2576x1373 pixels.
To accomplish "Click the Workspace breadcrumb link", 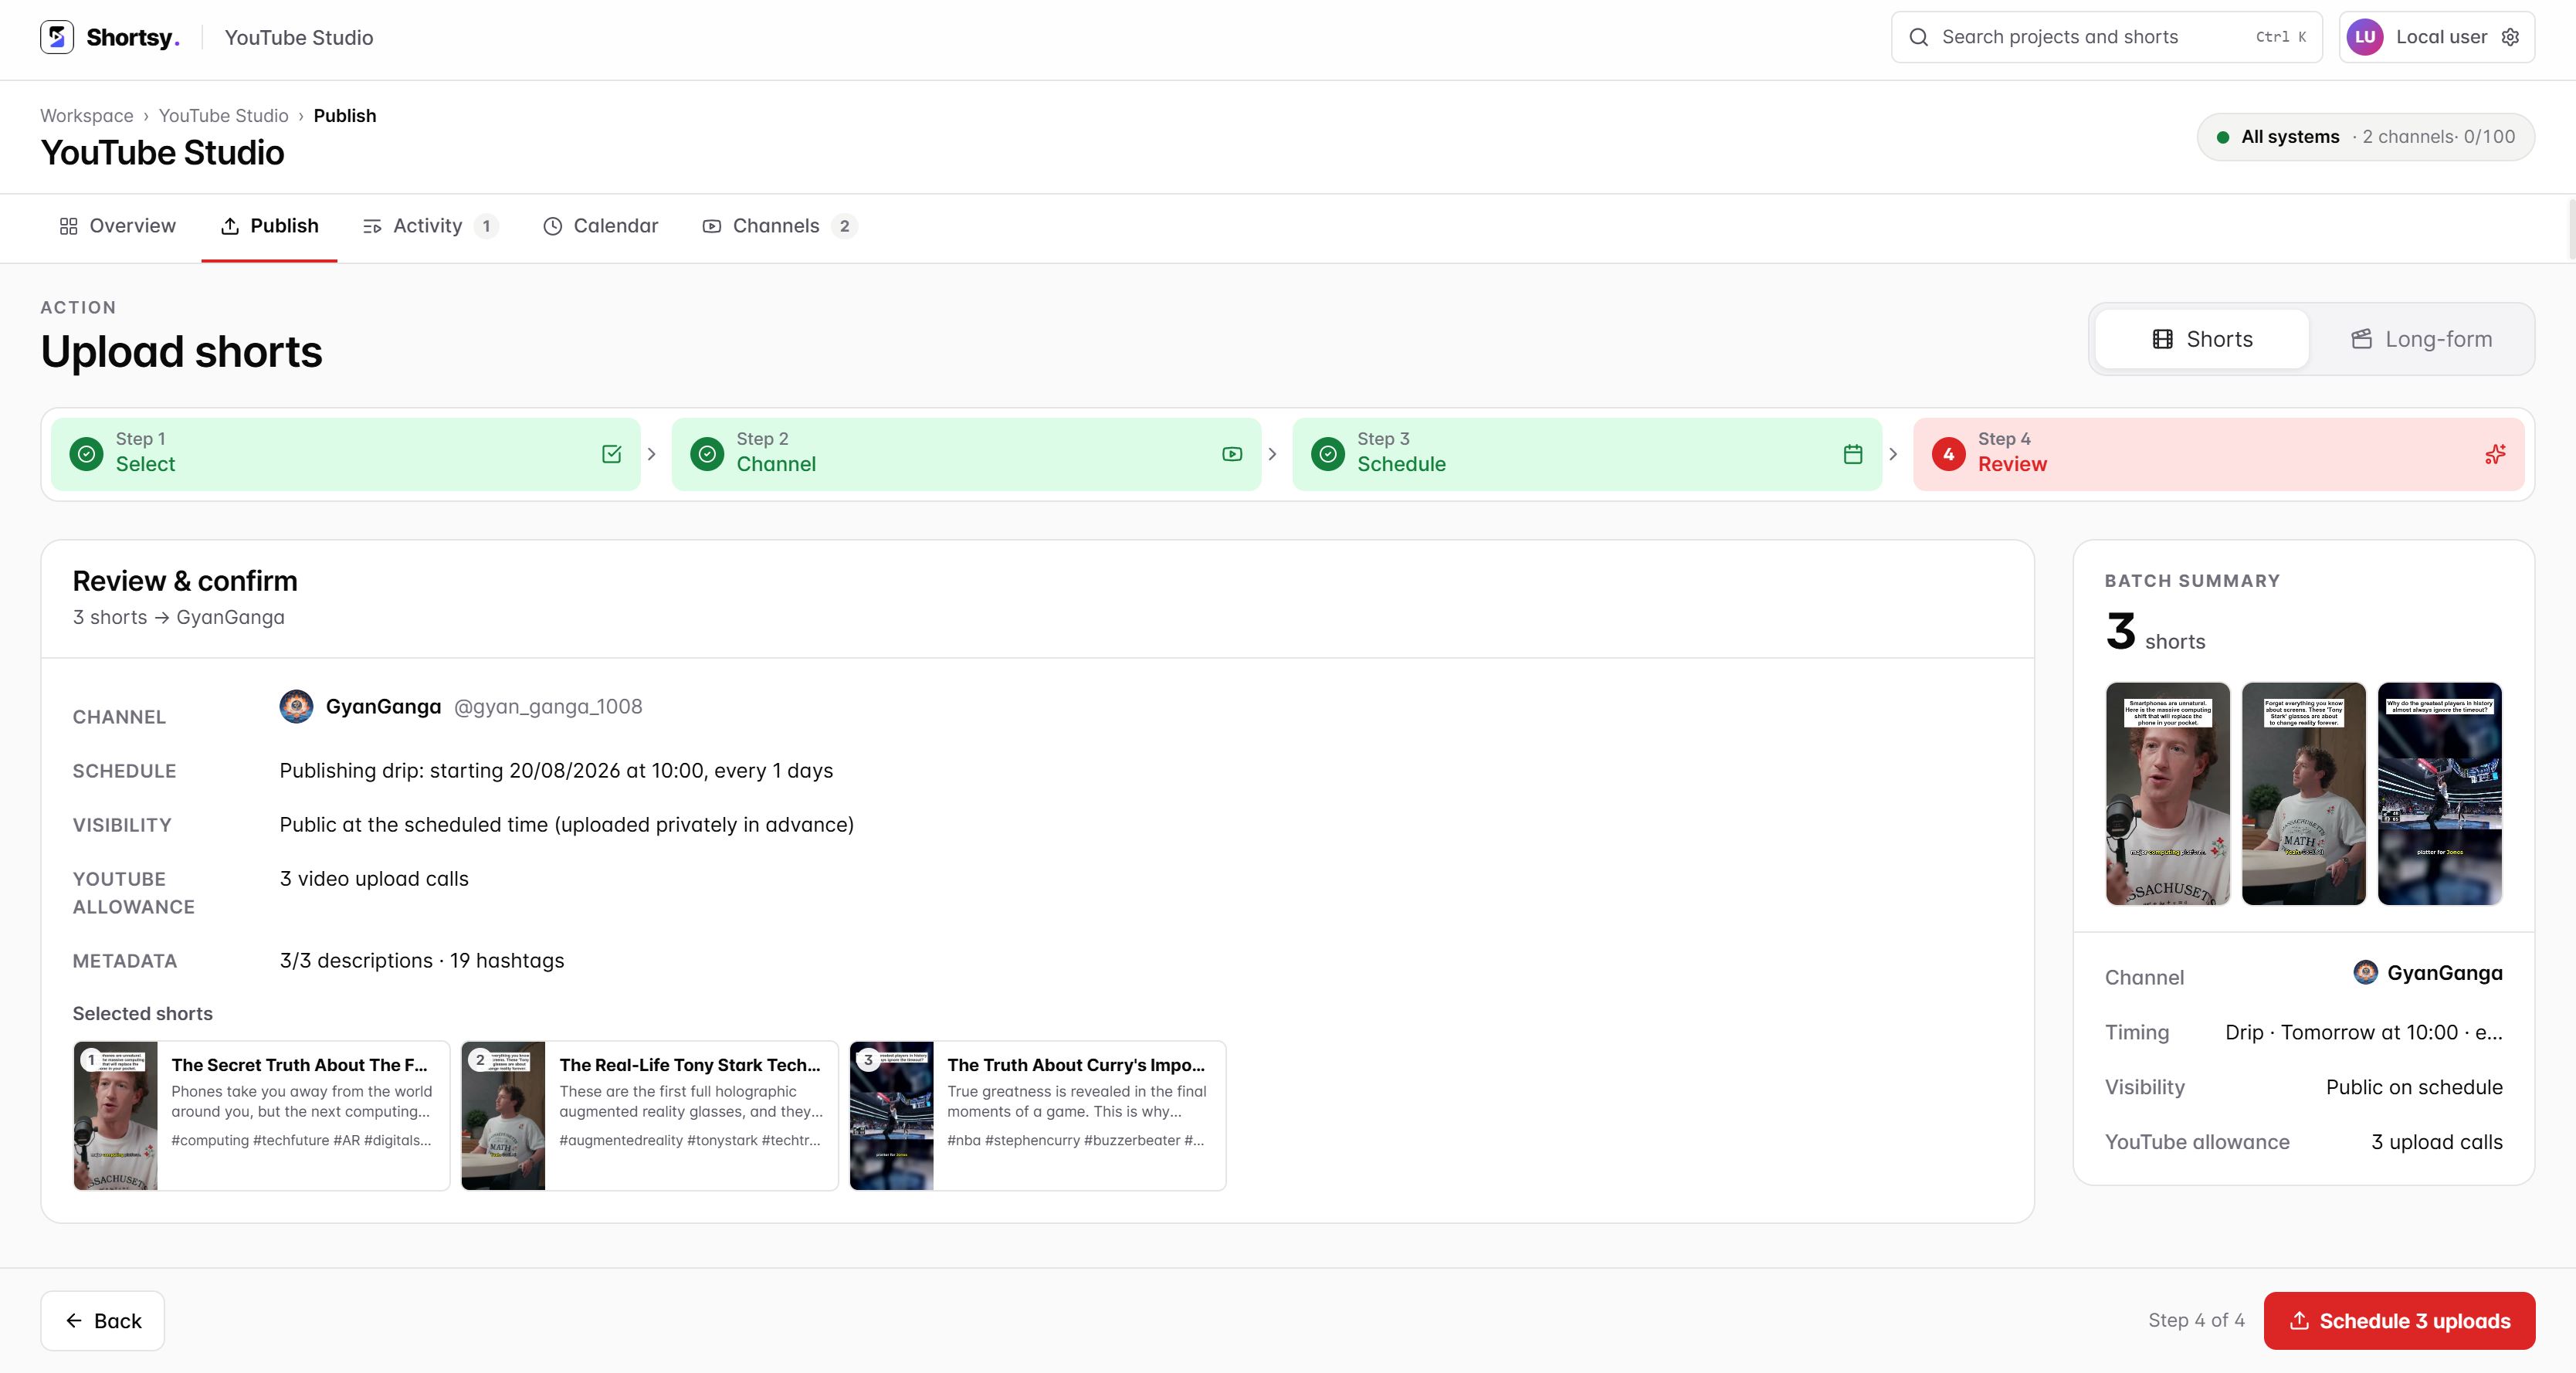I will pos(87,116).
